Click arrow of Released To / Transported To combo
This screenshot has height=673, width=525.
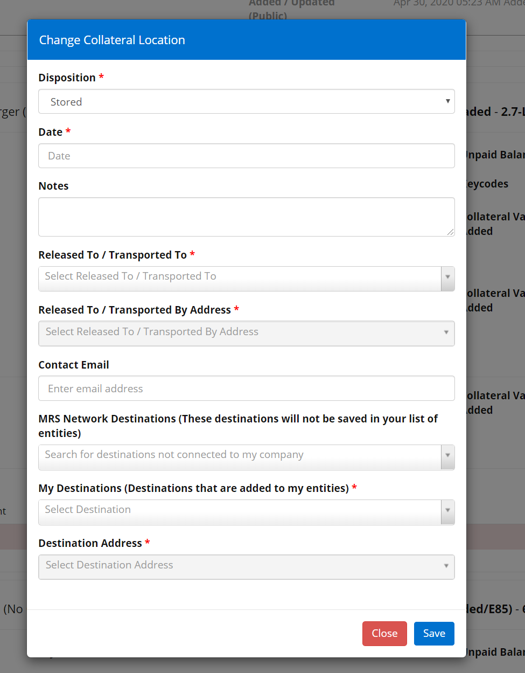(x=448, y=279)
